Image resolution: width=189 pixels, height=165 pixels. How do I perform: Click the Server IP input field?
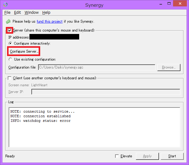click(106, 92)
